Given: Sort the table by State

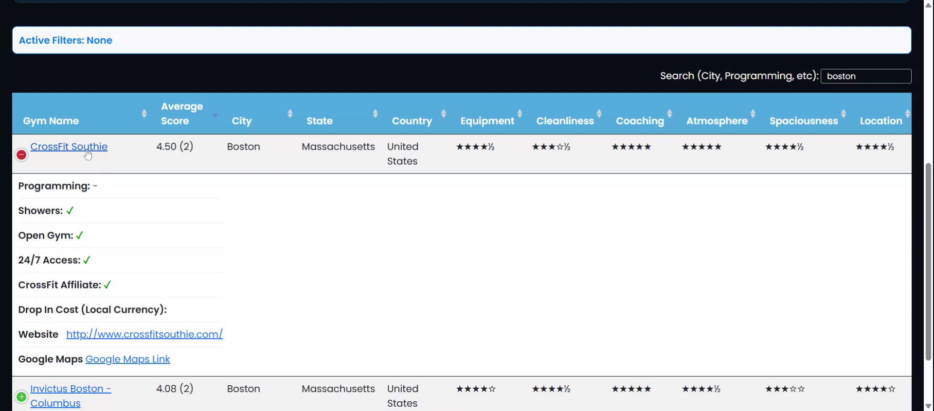Looking at the screenshot, I should pyautogui.click(x=340, y=114).
